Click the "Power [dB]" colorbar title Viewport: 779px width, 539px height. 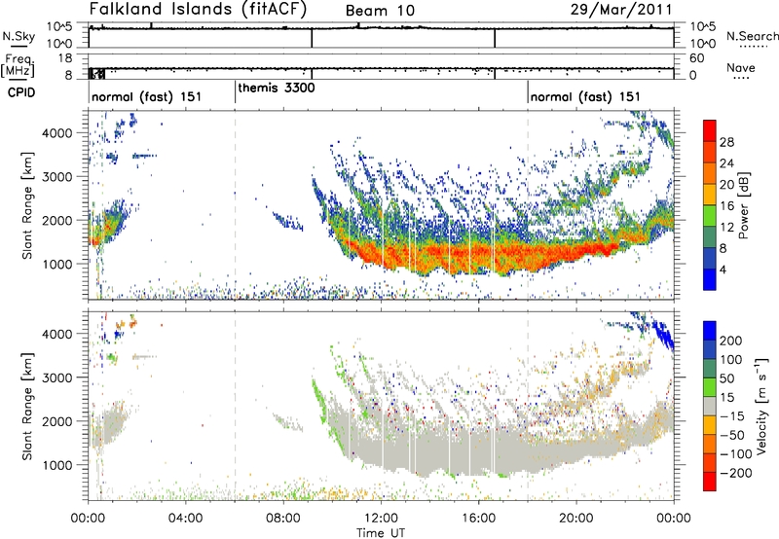point(744,205)
